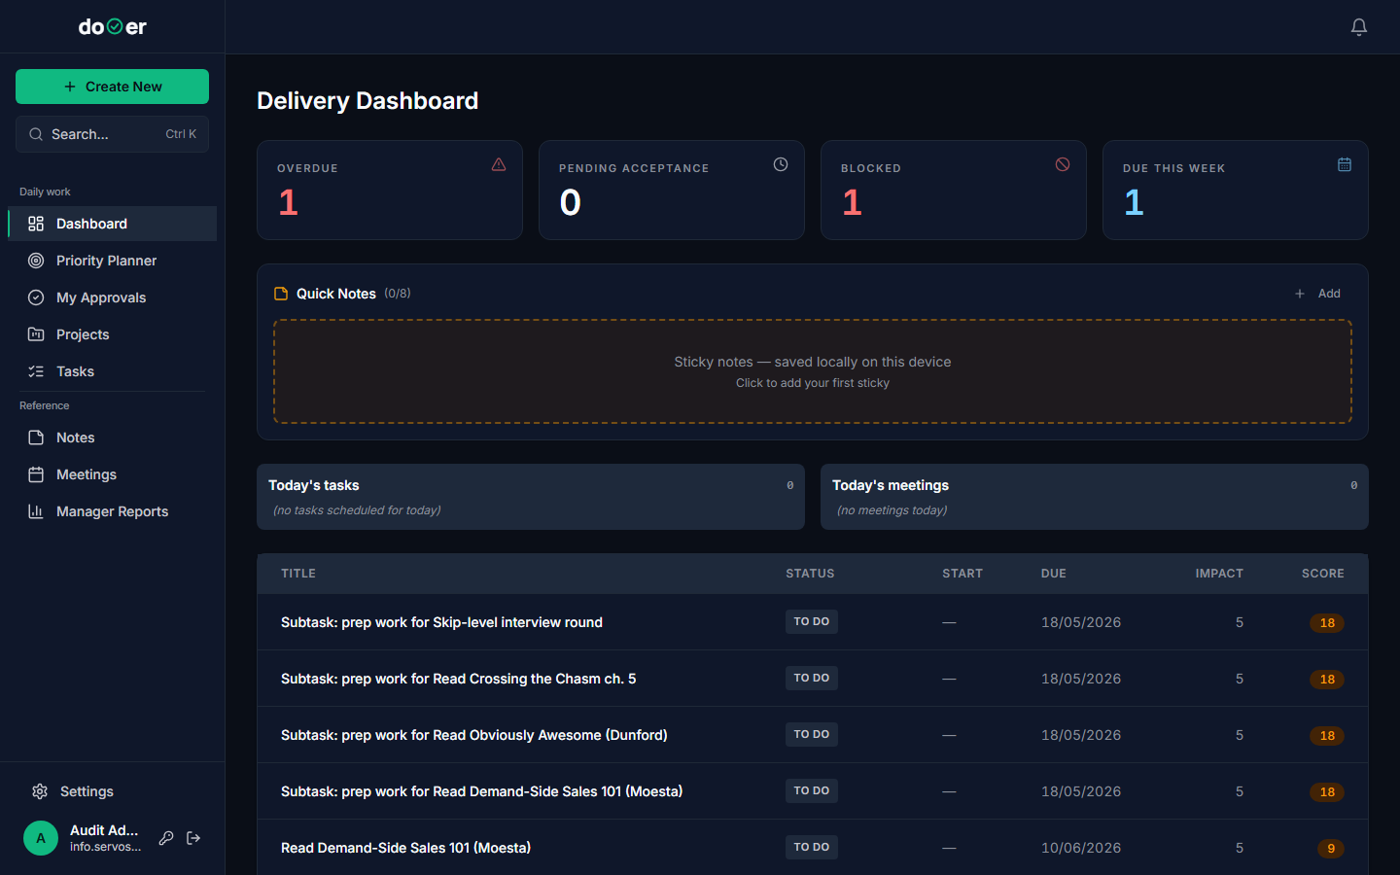This screenshot has height=875, width=1400.
Task: Go to My Approvals
Action: tap(112, 297)
